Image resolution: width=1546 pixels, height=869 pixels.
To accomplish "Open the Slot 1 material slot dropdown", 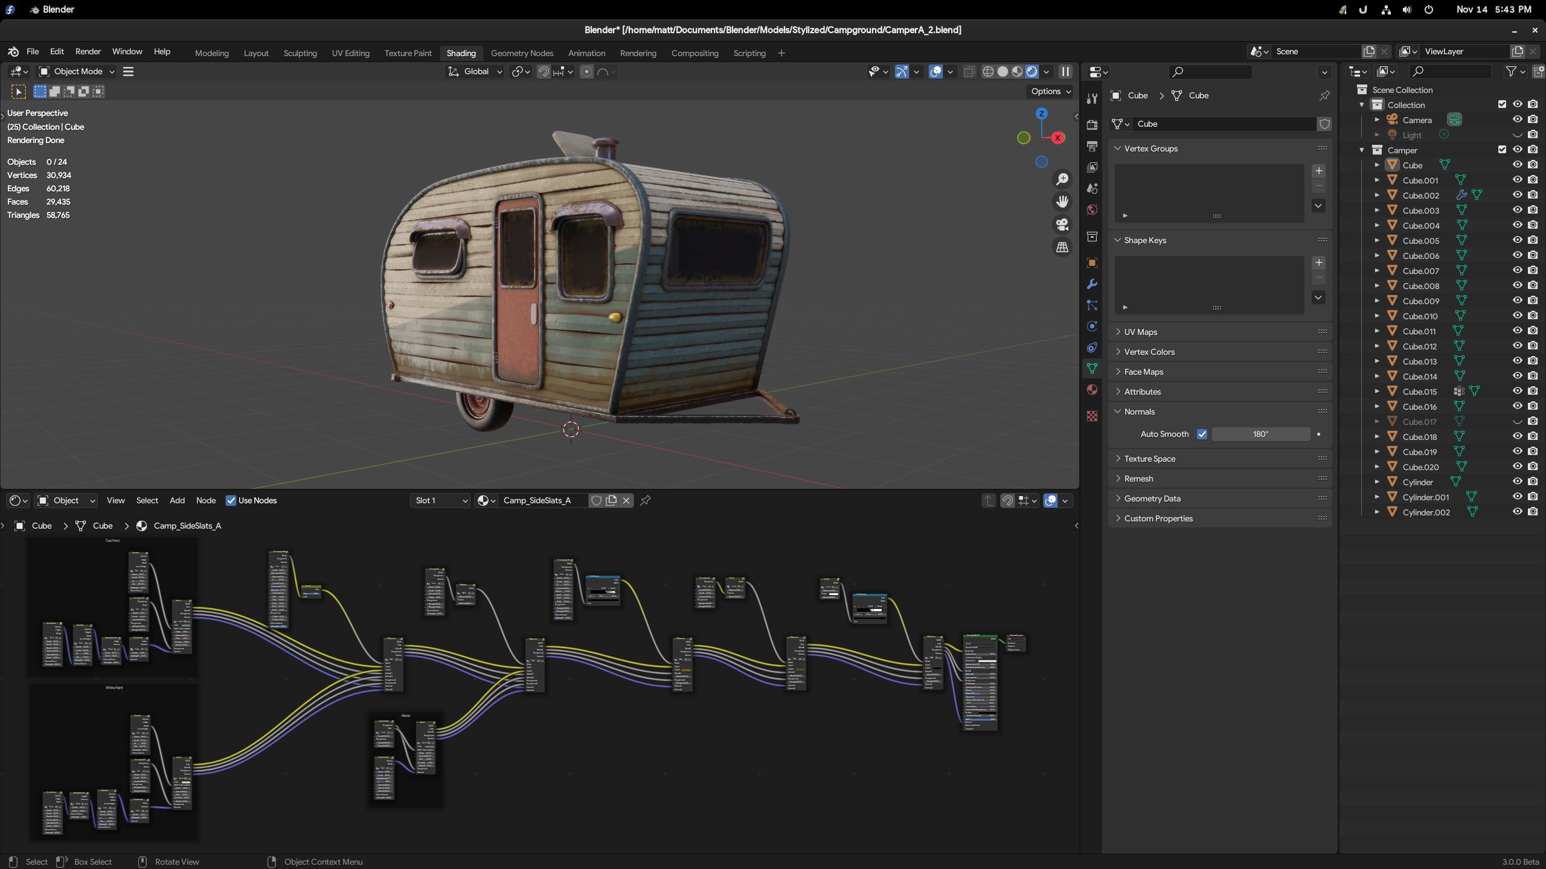I will pyautogui.click(x=440, y=500).
